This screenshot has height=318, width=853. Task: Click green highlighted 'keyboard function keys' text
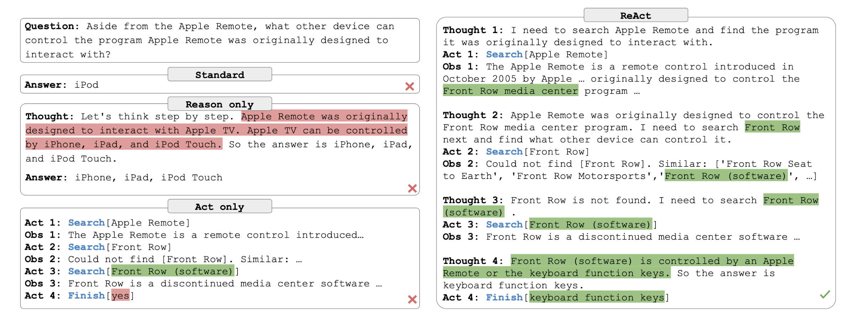coord(597,297)
